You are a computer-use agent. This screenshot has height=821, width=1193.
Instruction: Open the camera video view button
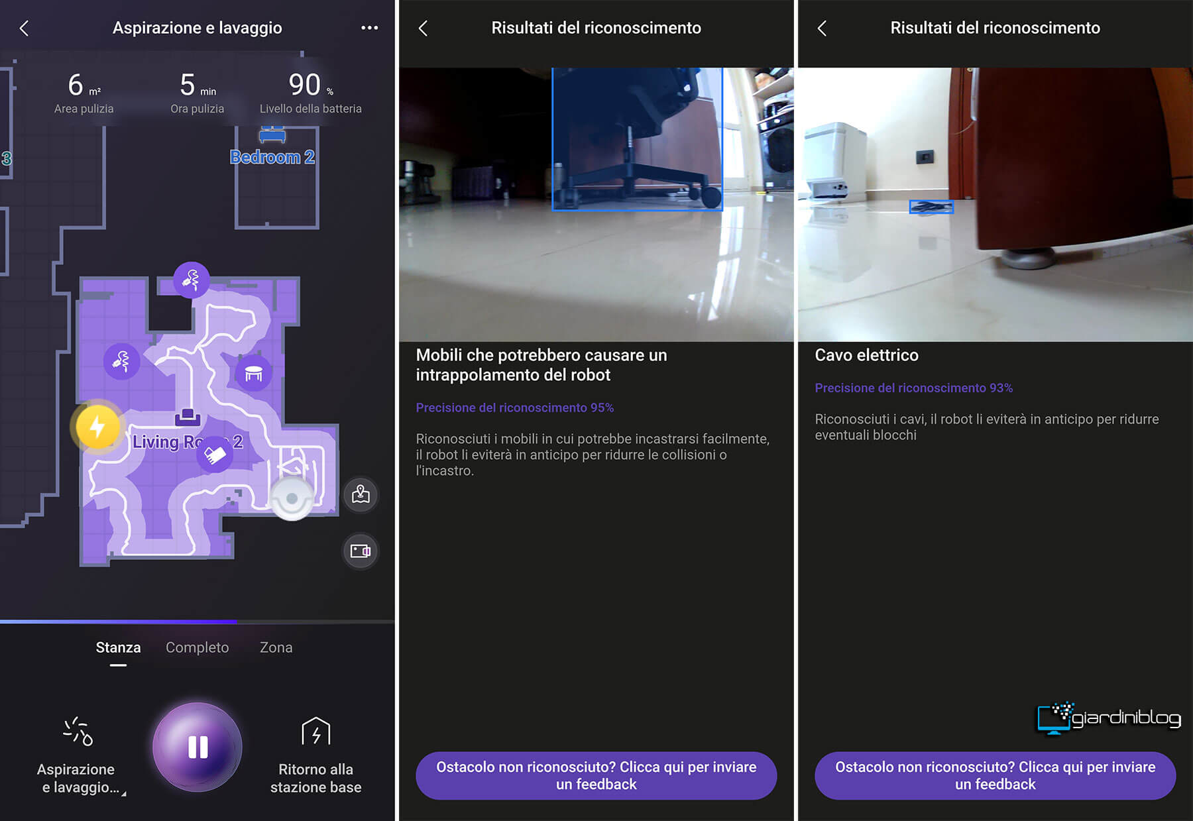pos(361,551)
